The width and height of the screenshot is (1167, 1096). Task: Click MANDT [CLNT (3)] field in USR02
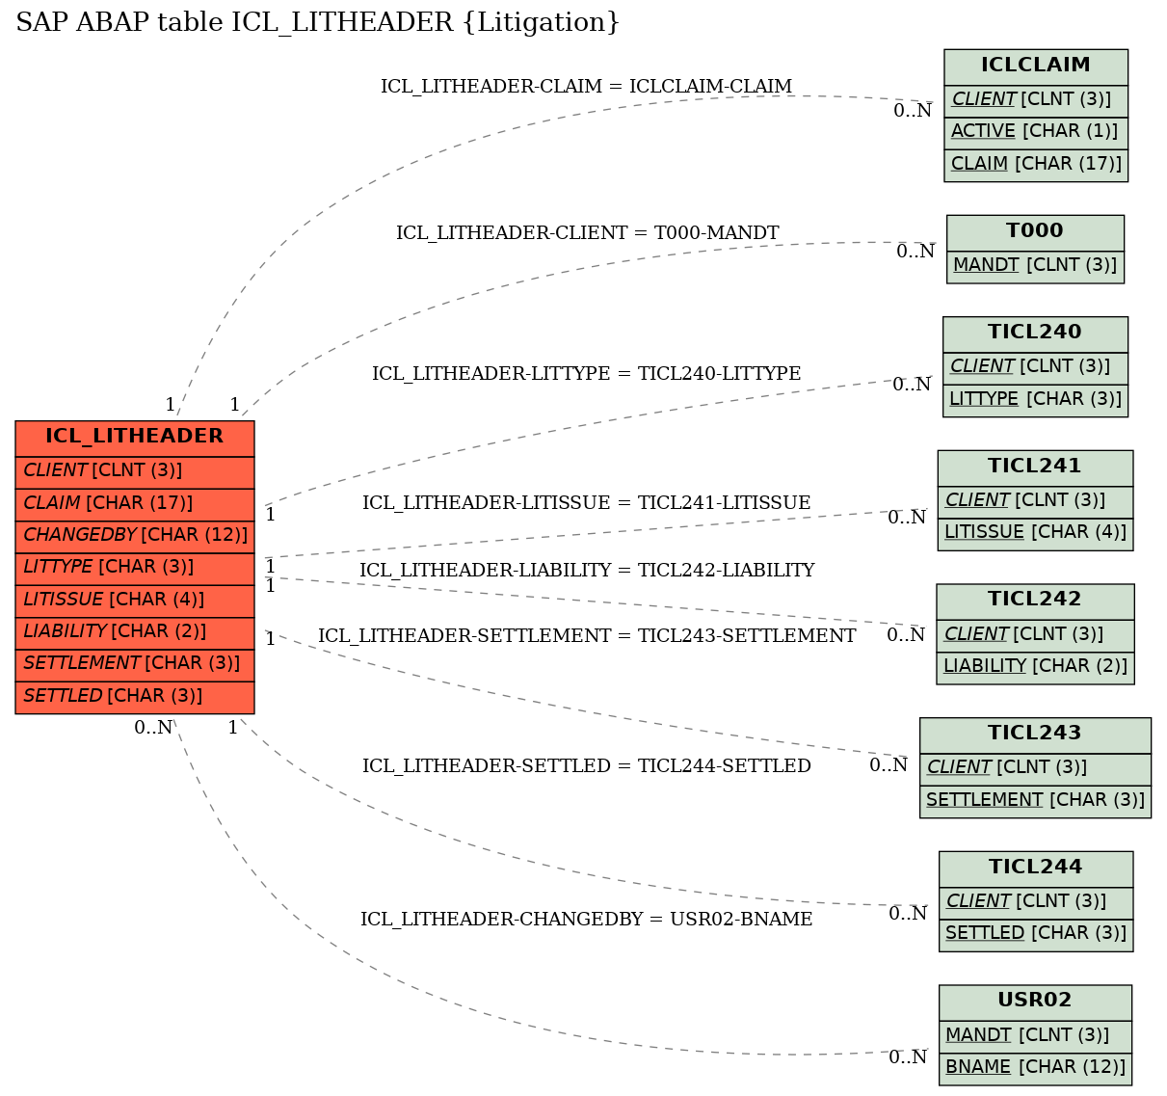coord(1036,1036)
